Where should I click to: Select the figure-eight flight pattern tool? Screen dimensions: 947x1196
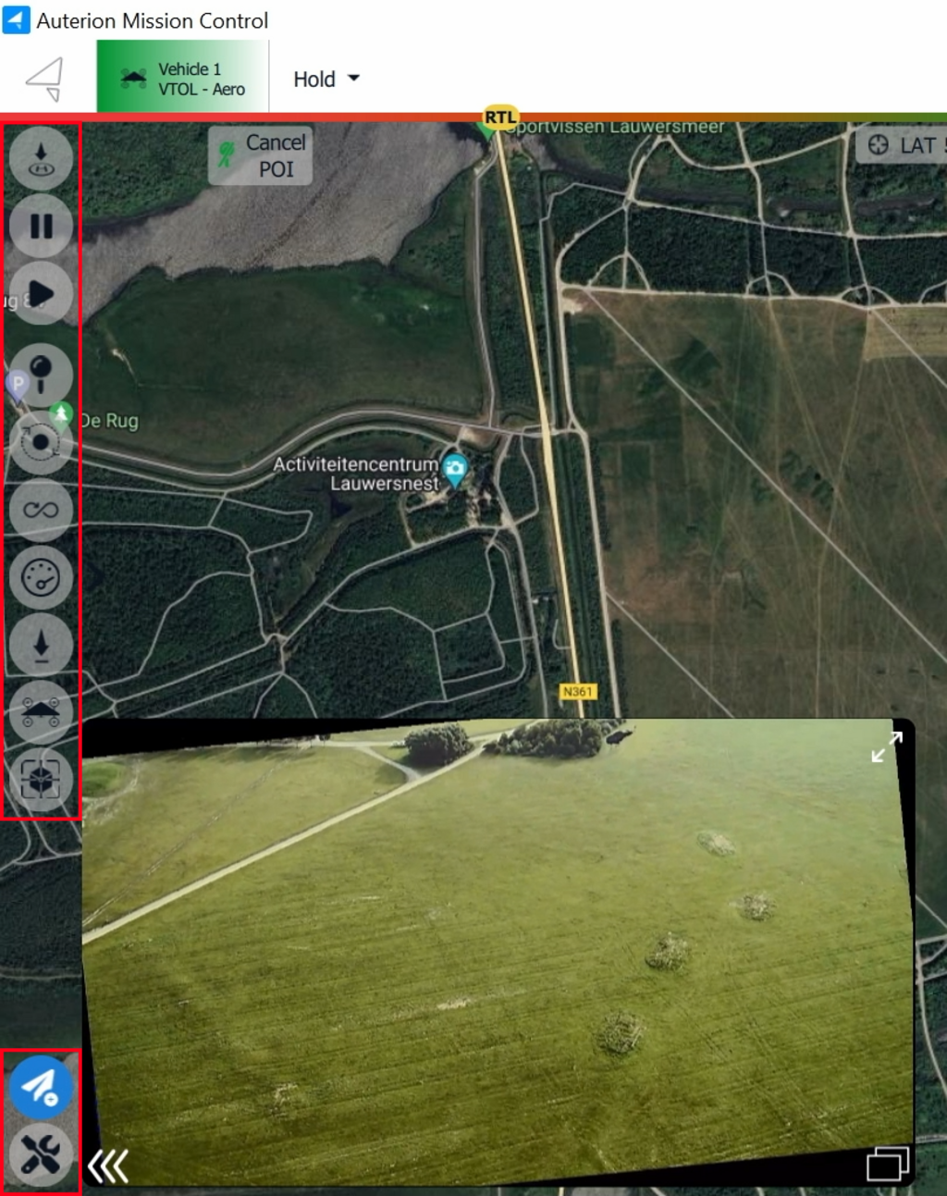point(41,510)
